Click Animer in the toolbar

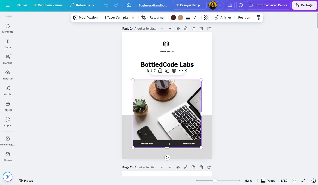coord(223,18)
